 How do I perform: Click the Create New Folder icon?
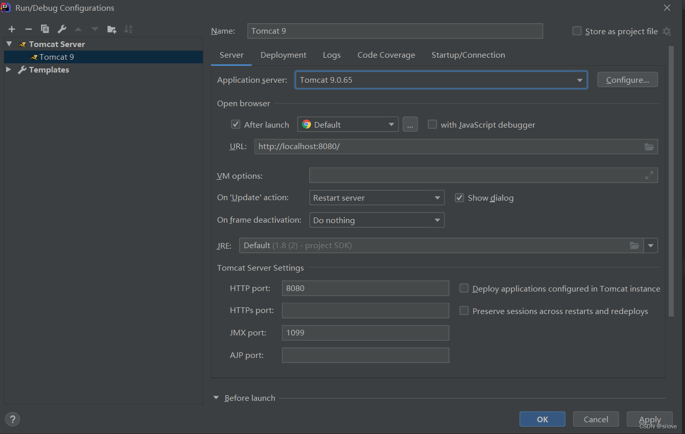(112, 29)
